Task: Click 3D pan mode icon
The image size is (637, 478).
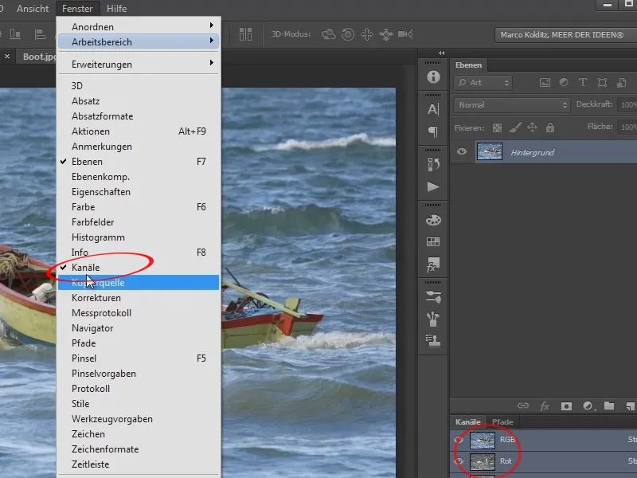Action: [x=367, y=34]
